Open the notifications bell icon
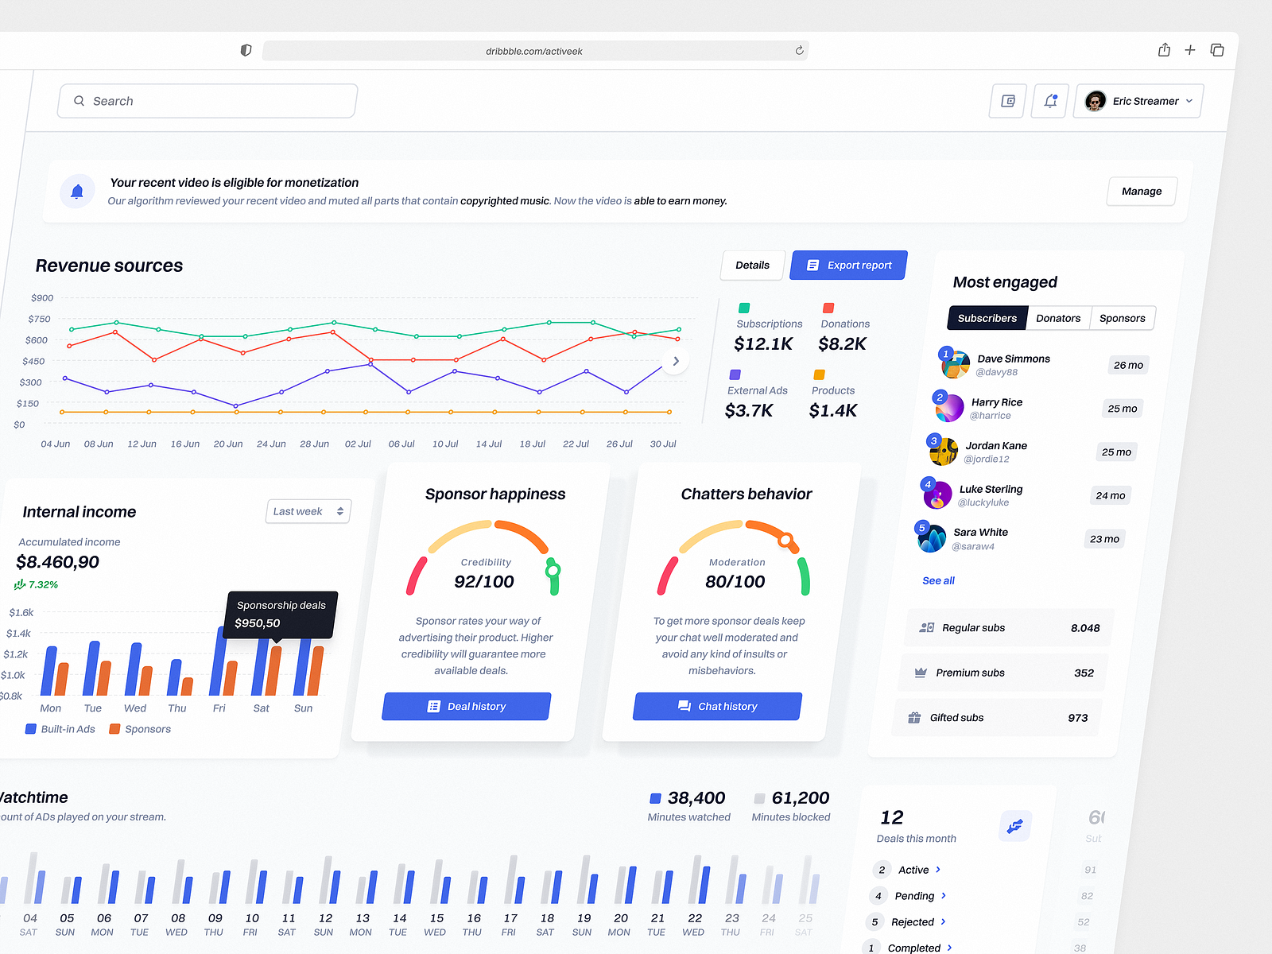Viewport: 1272px width, 954px height. (1049, 101)
